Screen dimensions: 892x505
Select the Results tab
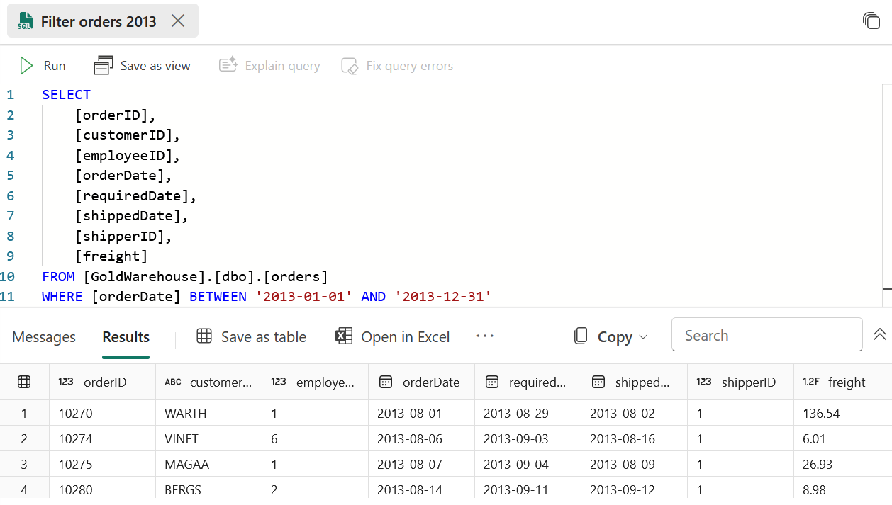pos(126,337)
